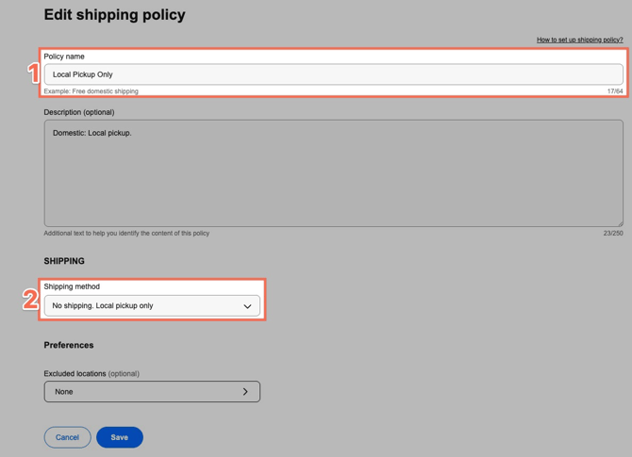The width and height of the screenshot is (632, 457).
Task: Click the "Excluded locations" label
Action: pos(75,373)
